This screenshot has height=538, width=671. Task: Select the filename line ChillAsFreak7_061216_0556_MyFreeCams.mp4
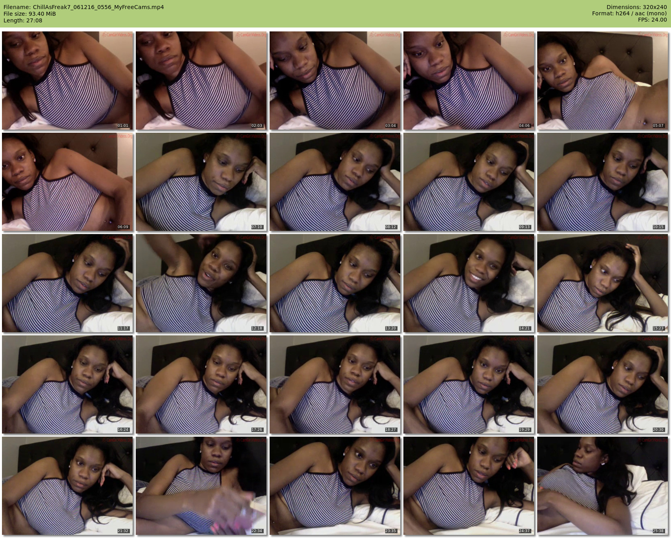point(84,7)
